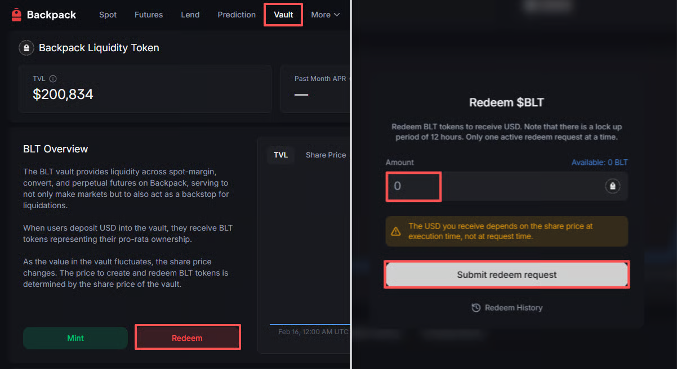Expand the More dropdown menu
The width and height of the screenshot is (677, 369).
(326, 15)
